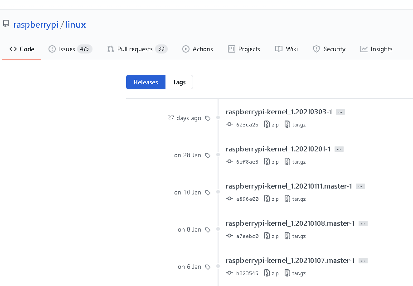
Task: Click the zip icon for 20210107.master-1 release
Action: (x=267, y=273)
